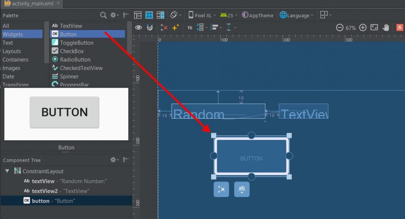Click the Infer Constraints sparkle icon

[x=175, y=28]
